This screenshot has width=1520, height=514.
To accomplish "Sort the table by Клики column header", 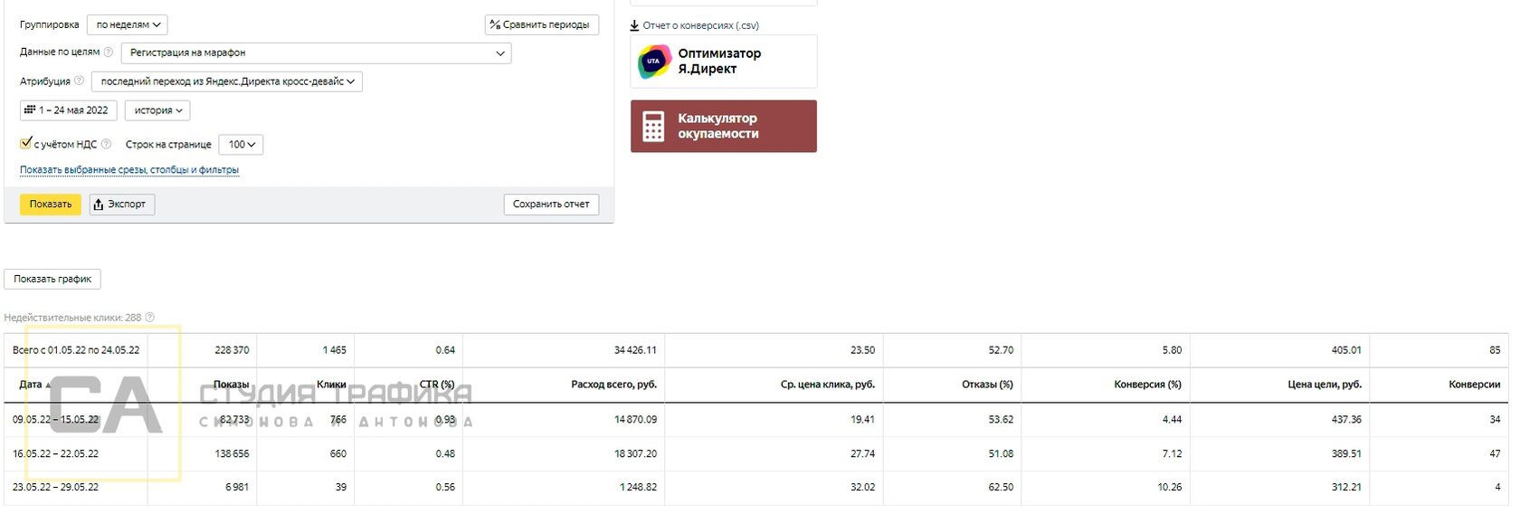I will pyautogui.click(x=331, y=385).
